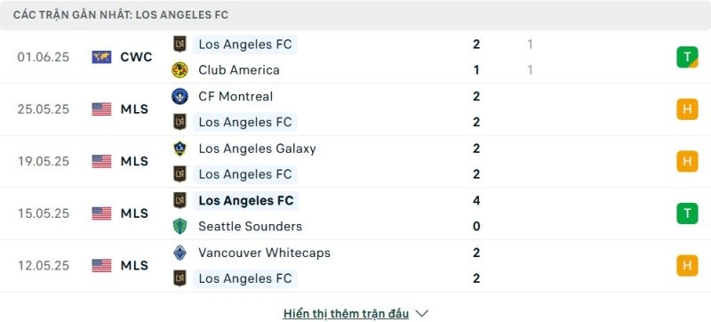Click the Seattle Sounders team crest
This screenshot has height=322, width=711.
pyautogui.click(x=180, y=226)
